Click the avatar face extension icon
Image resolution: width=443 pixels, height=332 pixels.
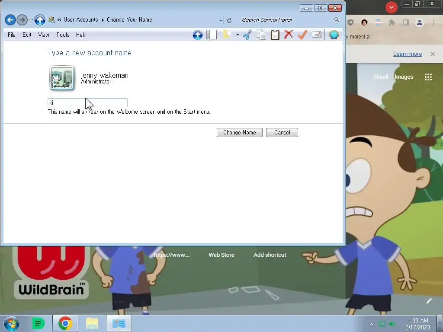[364, 22]
